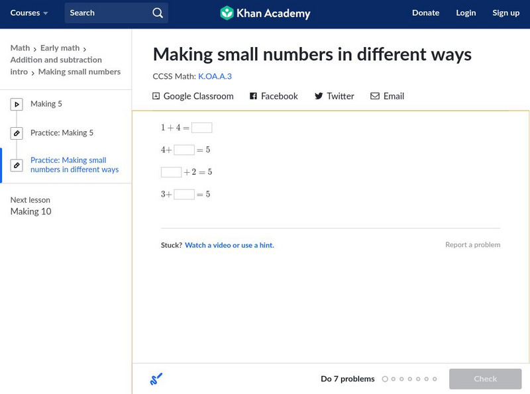Image resolution: width=530 pixels, height=394 pixels.
Task: Share to Google Classroom
Action: coord(195,96)
